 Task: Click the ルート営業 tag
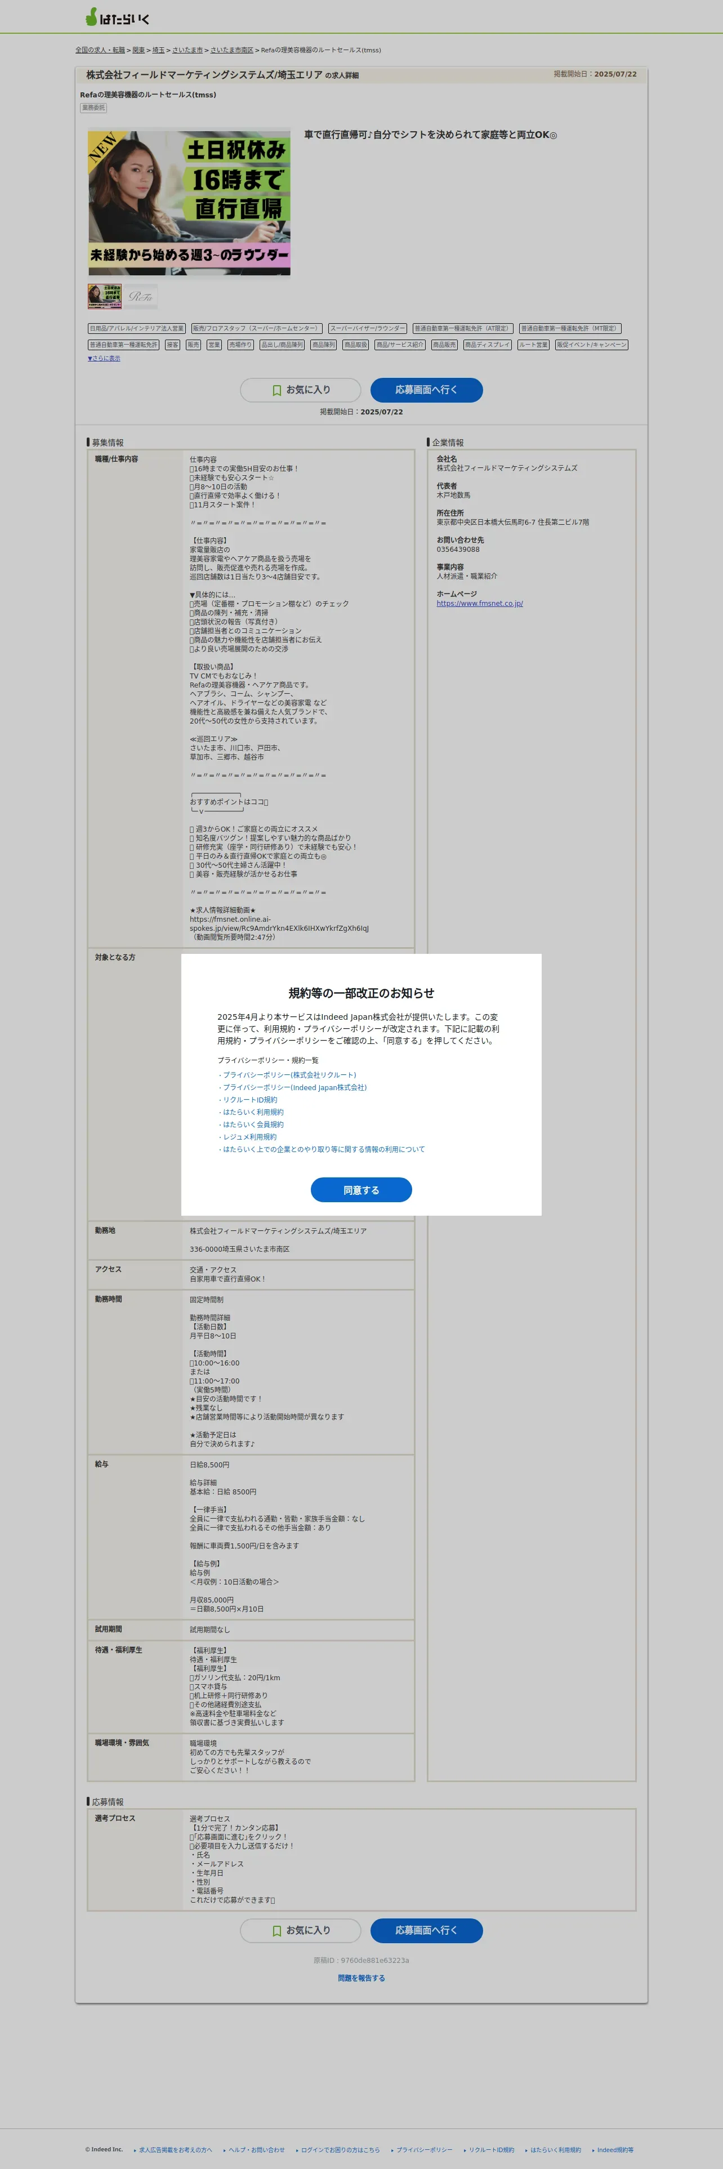click(533, 345)
